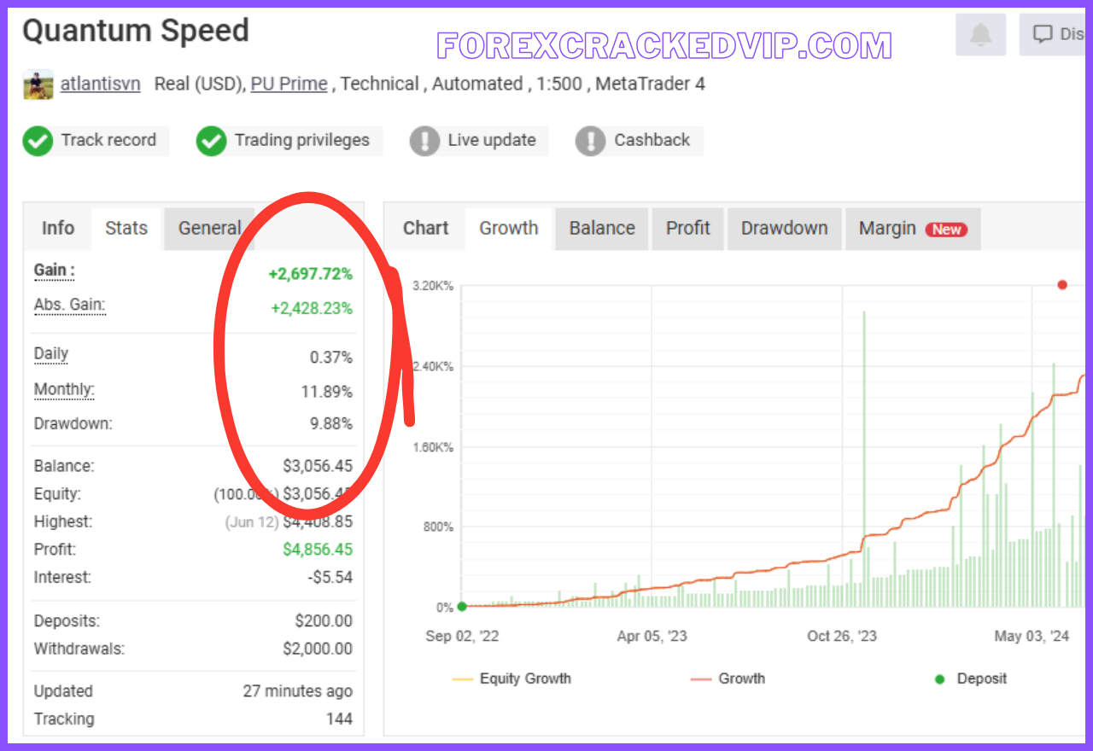Select the Live update badge label
The image size is (1093, 751).
point(492,140)
